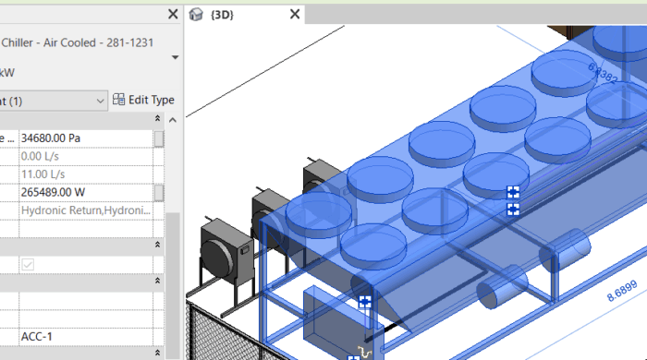Click the properties scrollbar up arrow
The width and height of the screenshot is (647, 360).
tap(173, 120)
